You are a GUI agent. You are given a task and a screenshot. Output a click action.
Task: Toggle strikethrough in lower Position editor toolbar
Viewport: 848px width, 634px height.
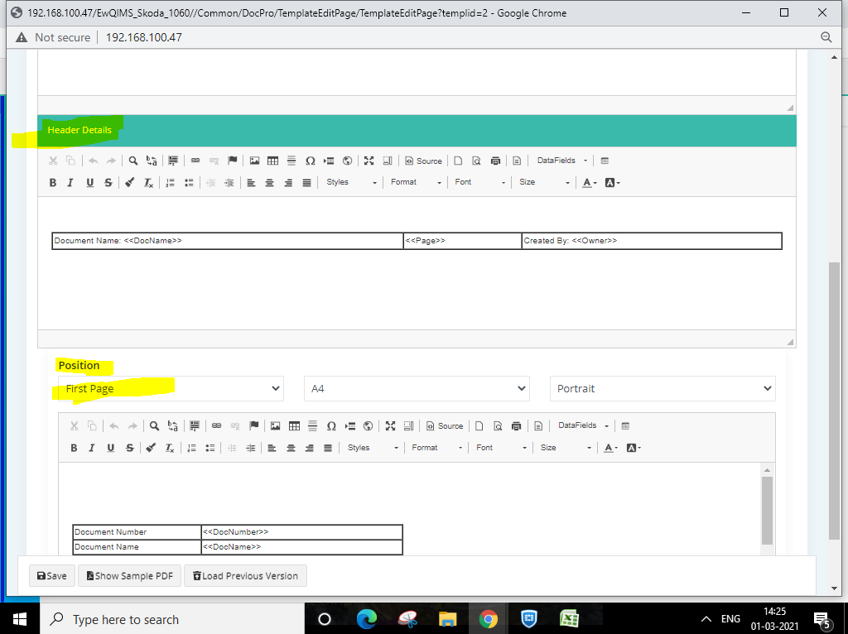point(130,448)
